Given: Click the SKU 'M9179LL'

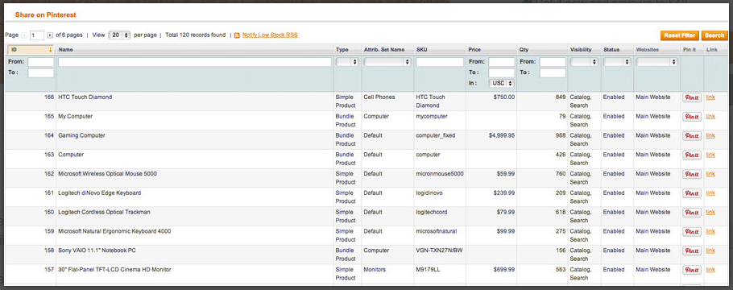Looking at the screenshot, I should (428, 270).
